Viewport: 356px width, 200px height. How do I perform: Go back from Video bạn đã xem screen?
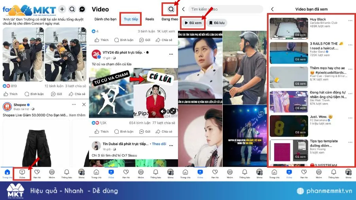[272, 9]
